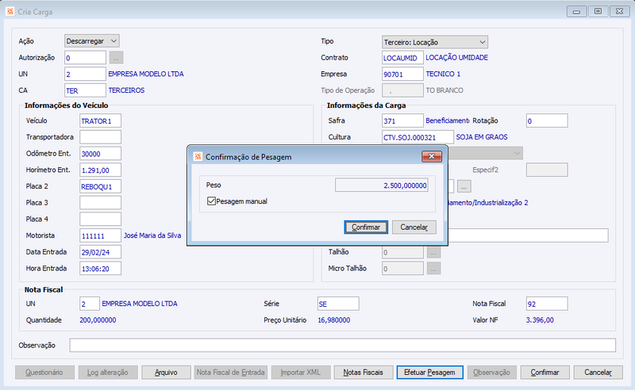Click the Rotação input field
This screenshot has width=635, height=390.
(547, 120)
